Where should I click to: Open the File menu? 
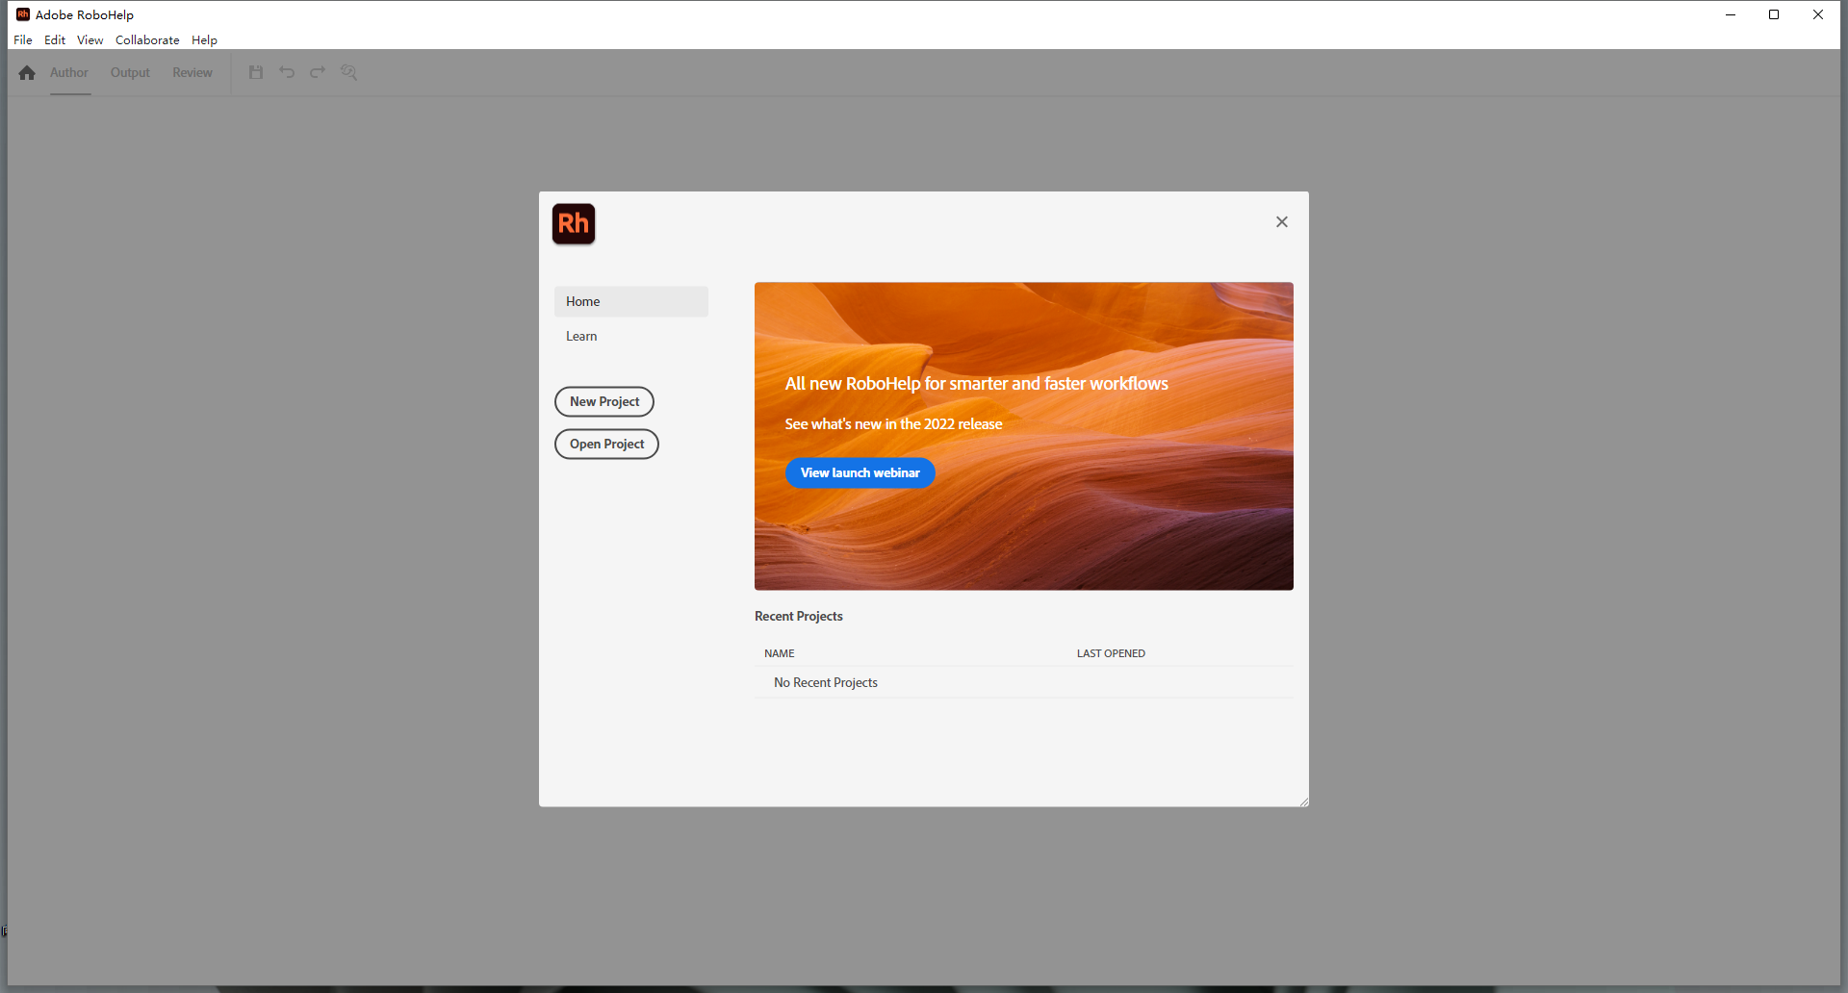23,40
